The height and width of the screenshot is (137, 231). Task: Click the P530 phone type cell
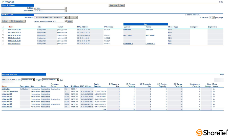(170, 30)
